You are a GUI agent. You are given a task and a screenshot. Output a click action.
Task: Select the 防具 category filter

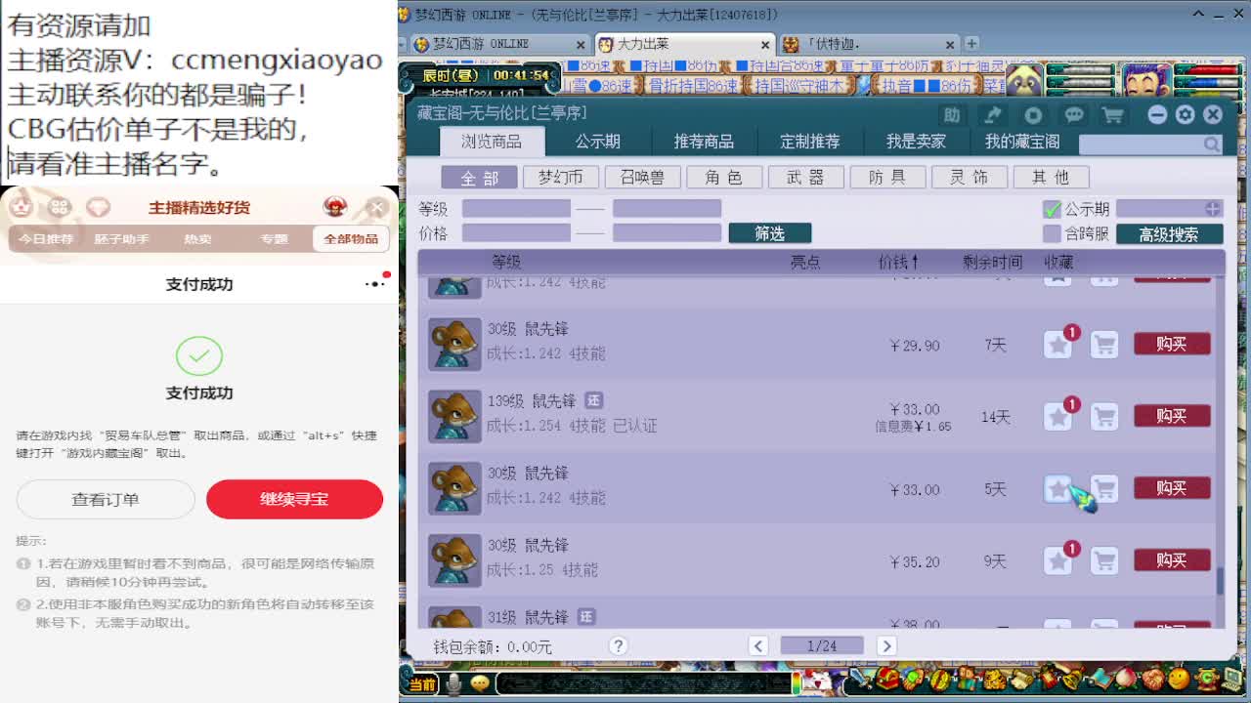pyautogui.click(x=886, y=177)
